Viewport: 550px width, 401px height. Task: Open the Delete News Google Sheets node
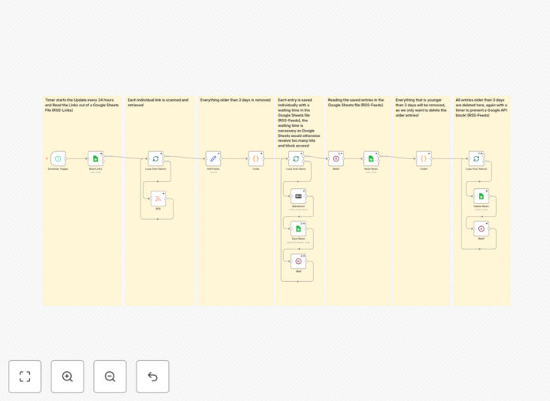click(481, 196)
